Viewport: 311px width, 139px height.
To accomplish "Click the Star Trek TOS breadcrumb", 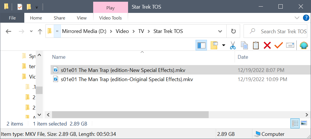I will point(168,31).
